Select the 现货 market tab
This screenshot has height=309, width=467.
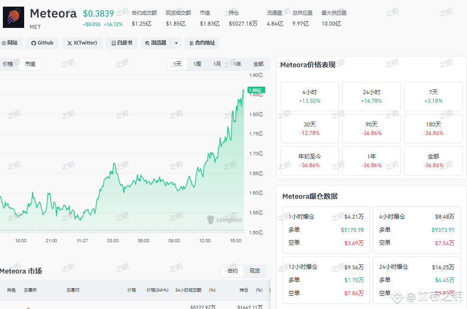[255, 271]
